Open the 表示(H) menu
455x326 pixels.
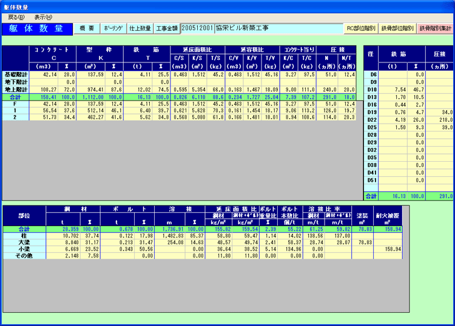click(x=43, y=17)
